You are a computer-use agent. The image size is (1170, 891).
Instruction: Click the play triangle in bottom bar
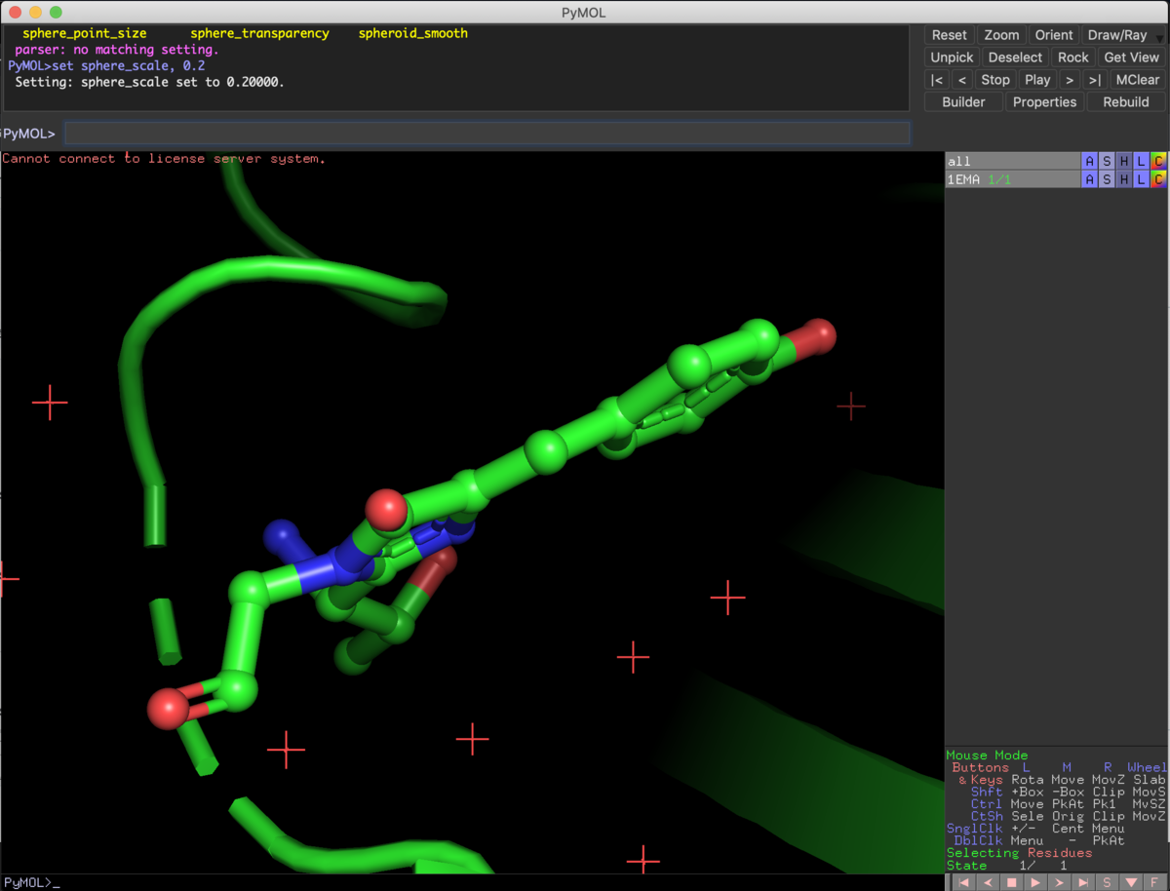click(1035, 882)
